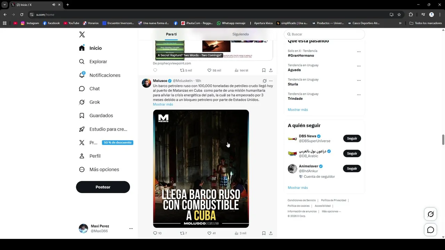Open Todos los marcadores folder

click(x=426, y=23)
